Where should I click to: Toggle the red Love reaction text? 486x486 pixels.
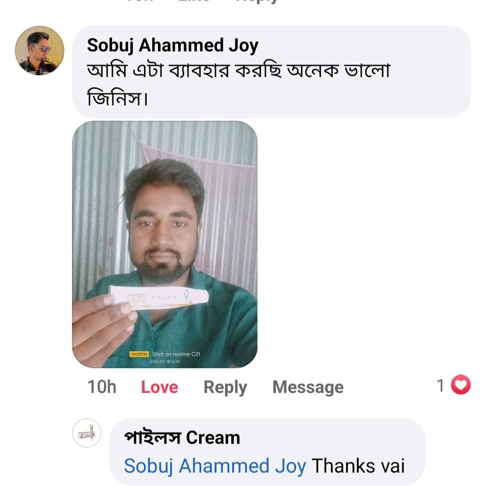tap(159, 387)
